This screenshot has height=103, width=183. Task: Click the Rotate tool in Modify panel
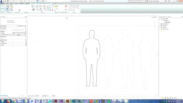click(41, 10)
